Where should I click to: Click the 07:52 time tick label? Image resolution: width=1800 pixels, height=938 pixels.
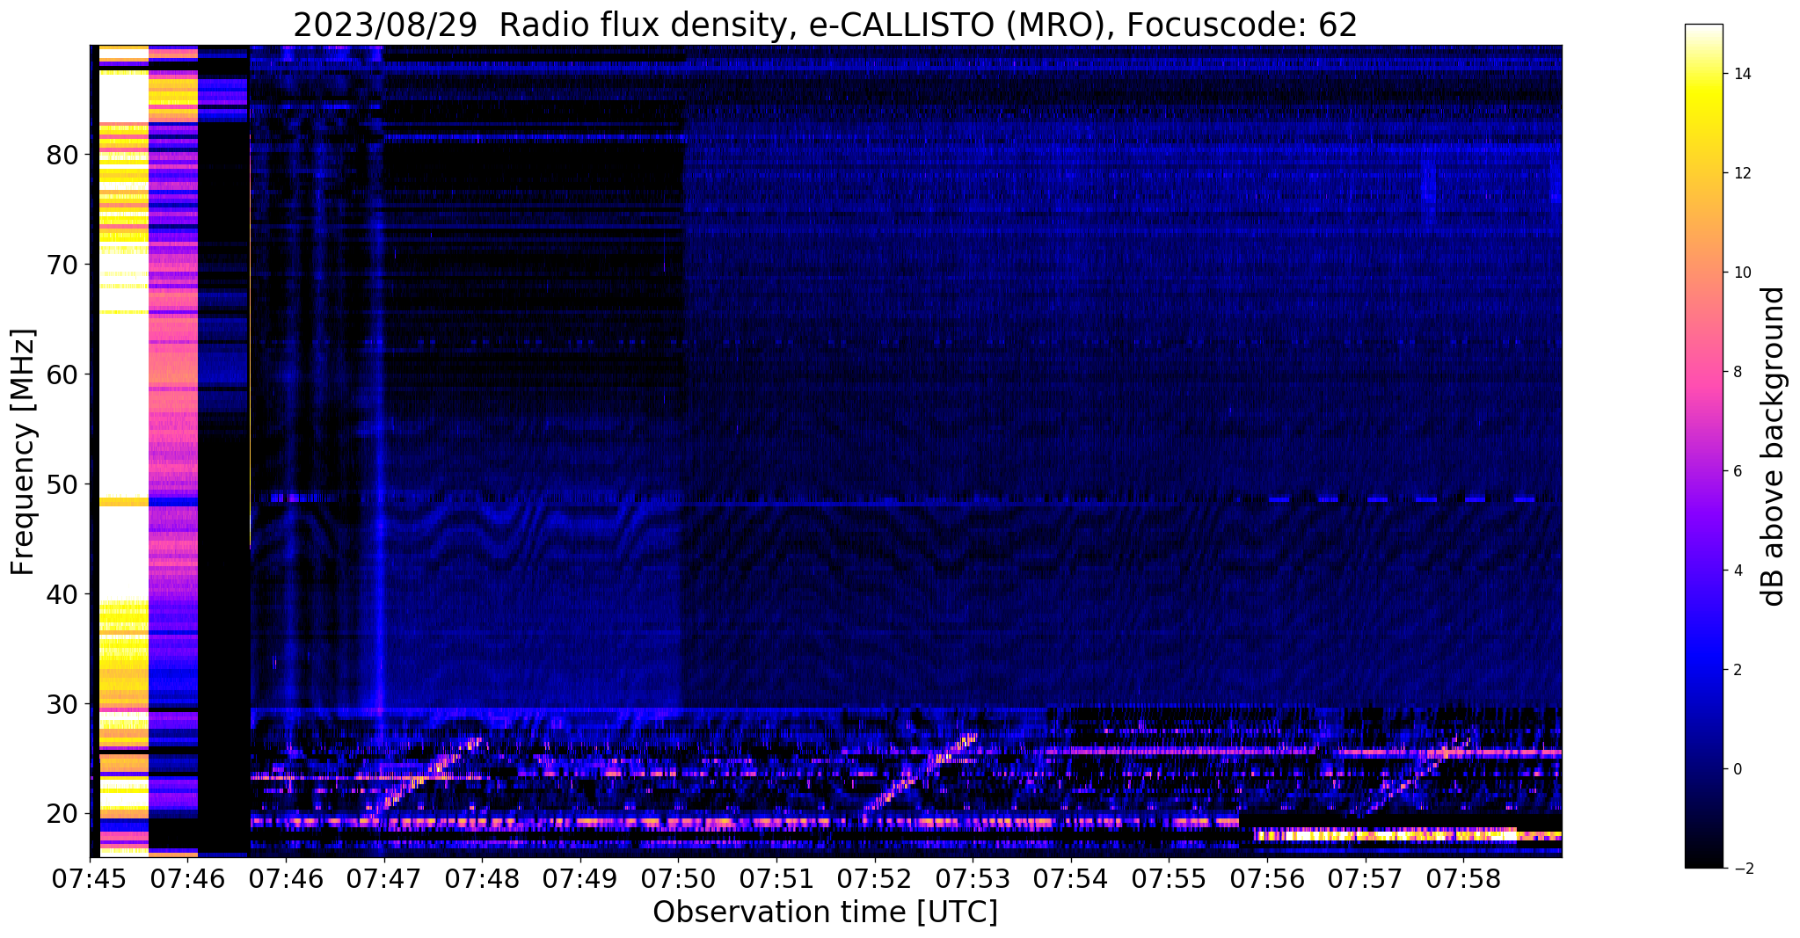coord(874,878)
